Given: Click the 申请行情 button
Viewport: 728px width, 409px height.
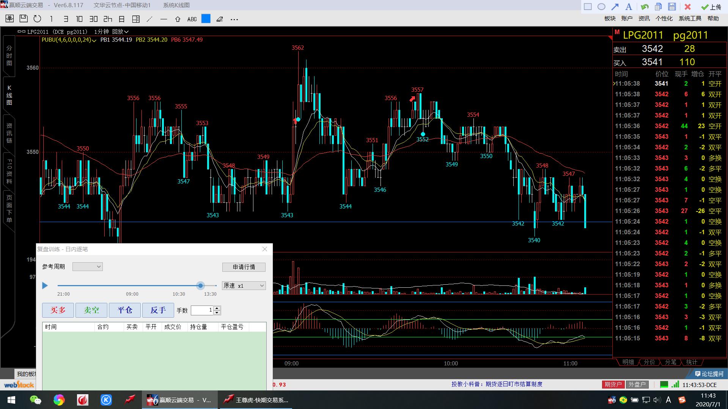Looking at the screenshot, I should (x=244, y=267).
